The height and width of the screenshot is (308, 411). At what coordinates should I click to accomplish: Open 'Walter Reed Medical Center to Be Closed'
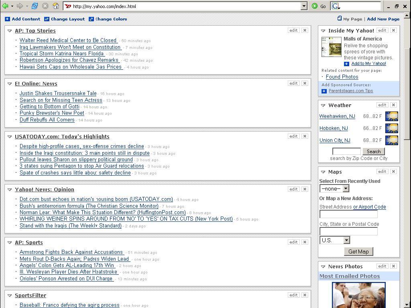(x=68, y=41)
